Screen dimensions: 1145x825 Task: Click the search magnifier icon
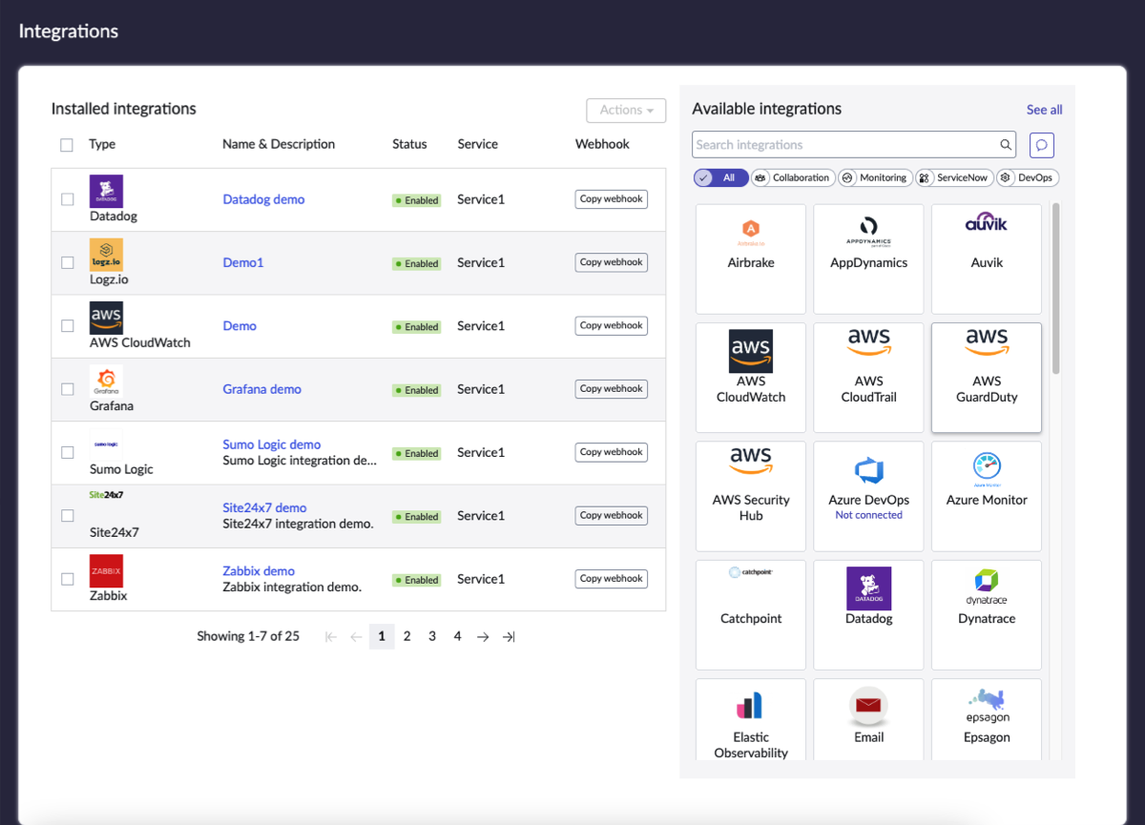(1006, 145)
